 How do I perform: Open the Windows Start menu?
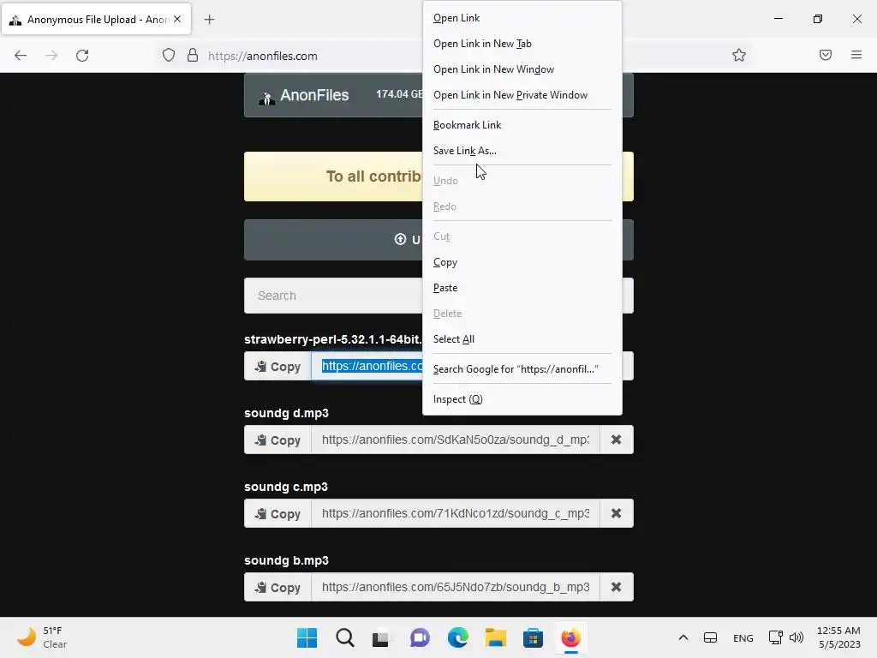(x=307, y=637)
